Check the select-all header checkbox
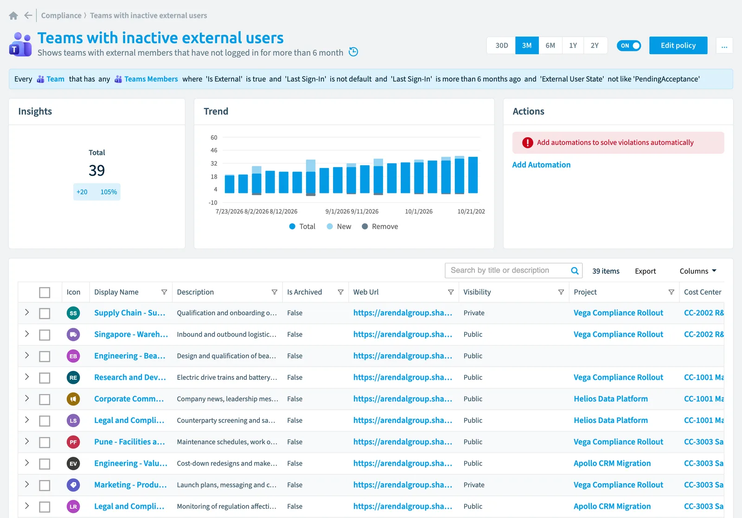The image size is (742, 518). 45,293
